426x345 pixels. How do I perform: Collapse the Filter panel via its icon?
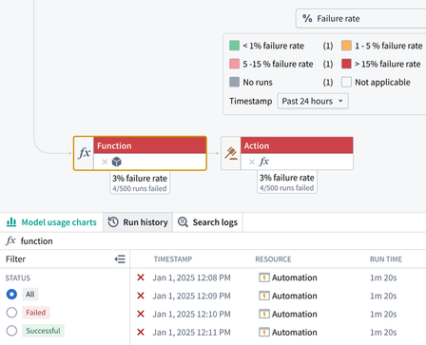pyautogui.click(x=120, y=259)
